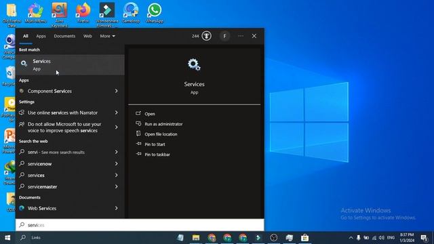Click the Windows Start button

click(7, 238)
